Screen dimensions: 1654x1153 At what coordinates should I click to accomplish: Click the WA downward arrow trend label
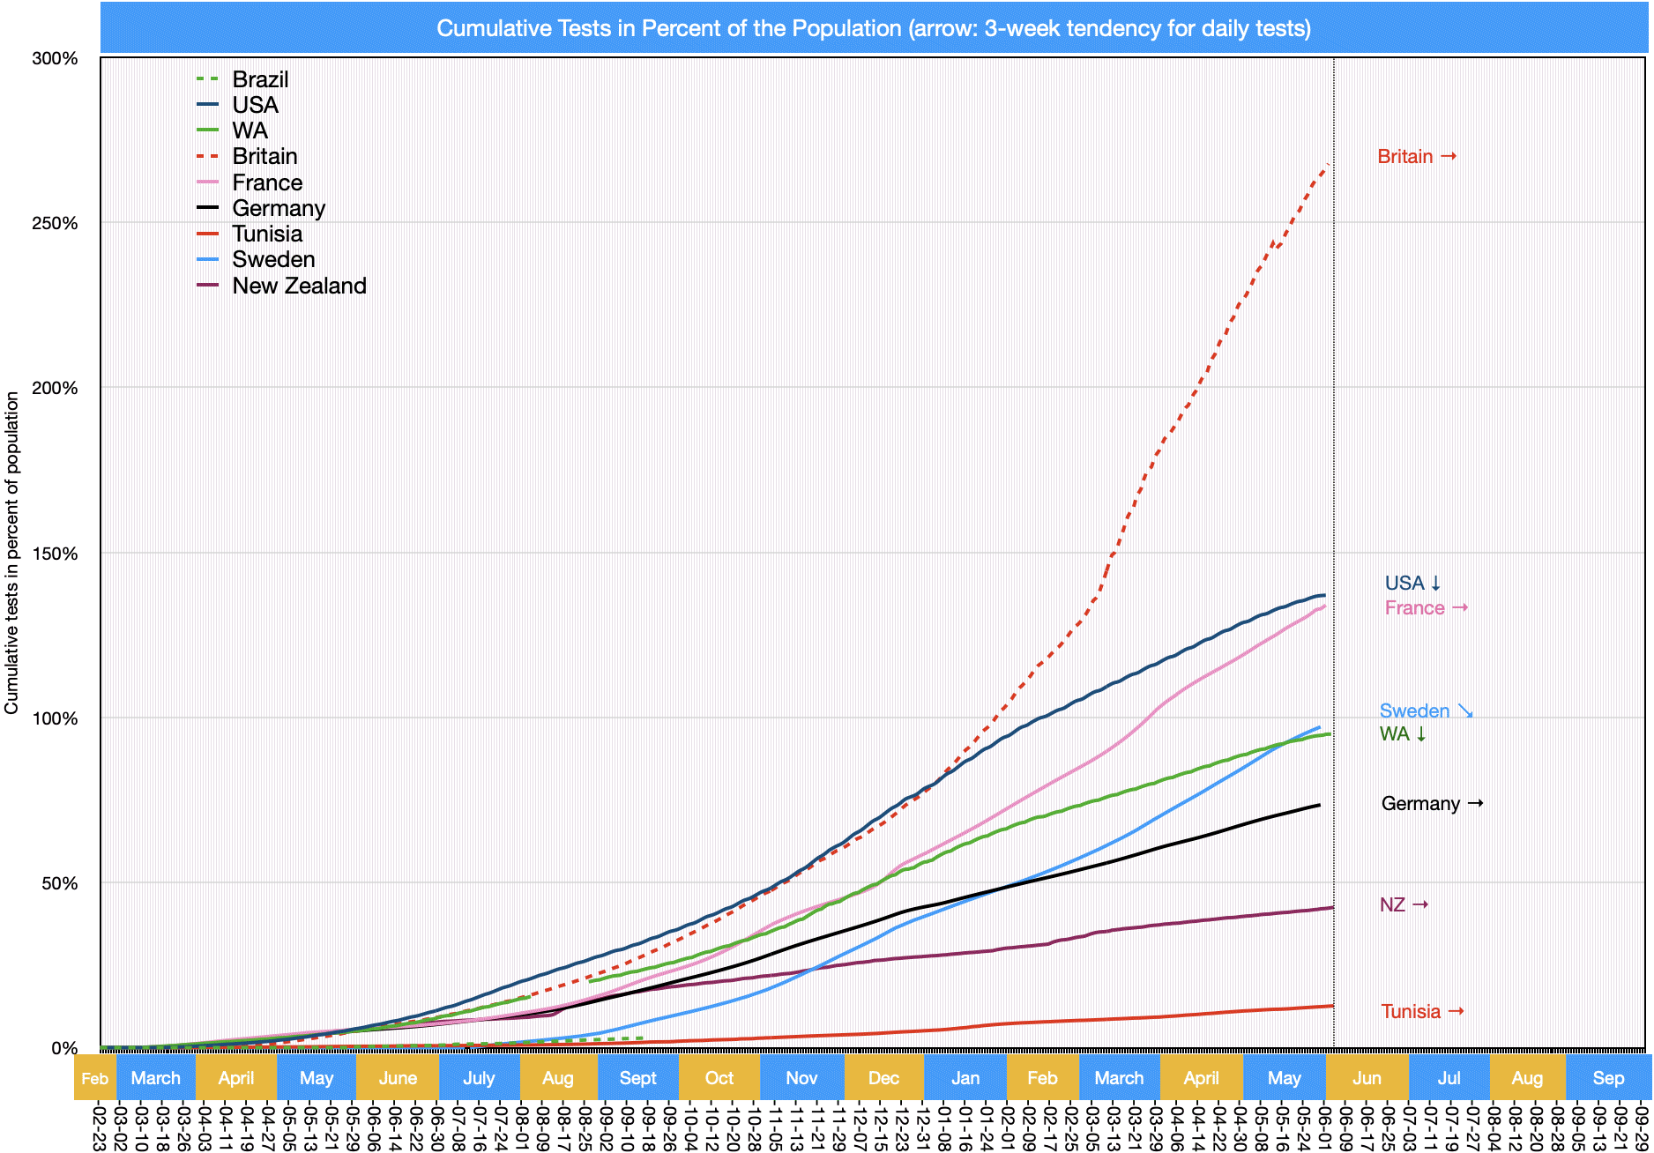[1402, 734]
